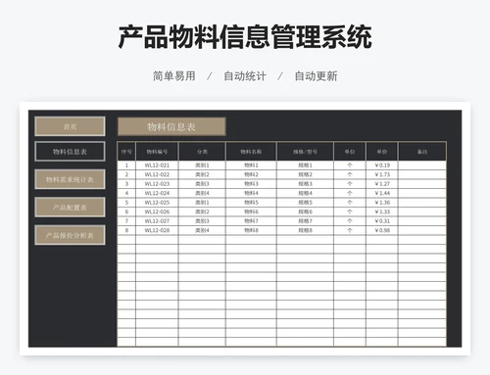Click the 物料编号 column header
The height and width of the screenshot is (375, 490).
[x=157, y=152]
